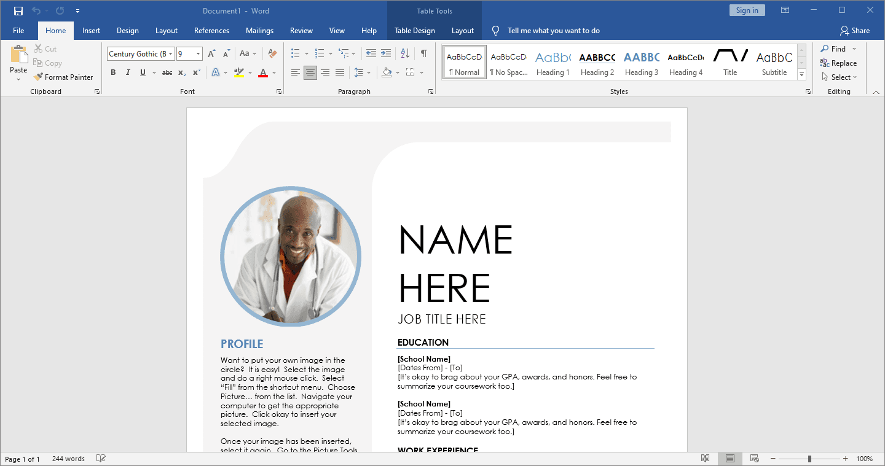The height and width of the screenshot is (466, 885).
Task: Click the zoom slider in status bar
Action: coord(809,459)
